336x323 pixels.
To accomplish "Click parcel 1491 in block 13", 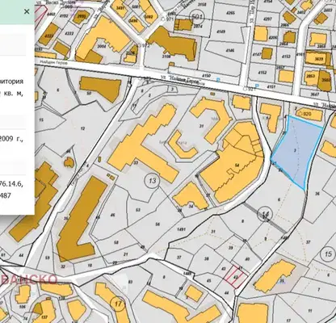I will (182, 229).
